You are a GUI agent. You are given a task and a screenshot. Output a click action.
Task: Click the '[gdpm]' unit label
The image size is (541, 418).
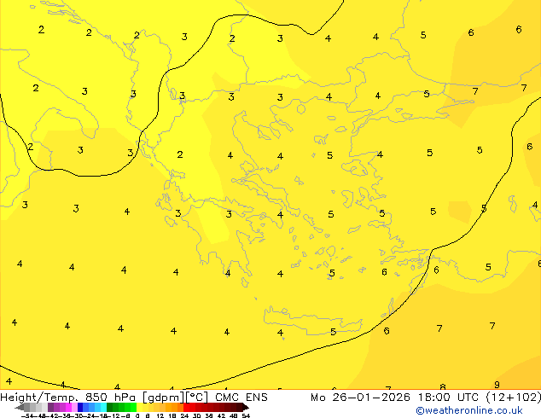tap(162, 398)
